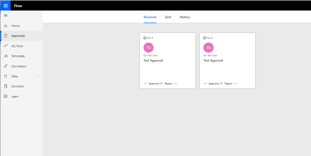
Task: Approve the right Test Approval card
Action: point(212,83)
